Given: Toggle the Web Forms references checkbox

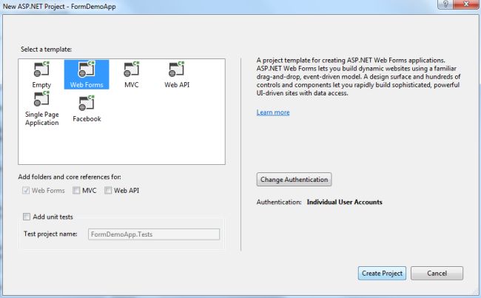Looking at the screenshot, I should [25, 190].
